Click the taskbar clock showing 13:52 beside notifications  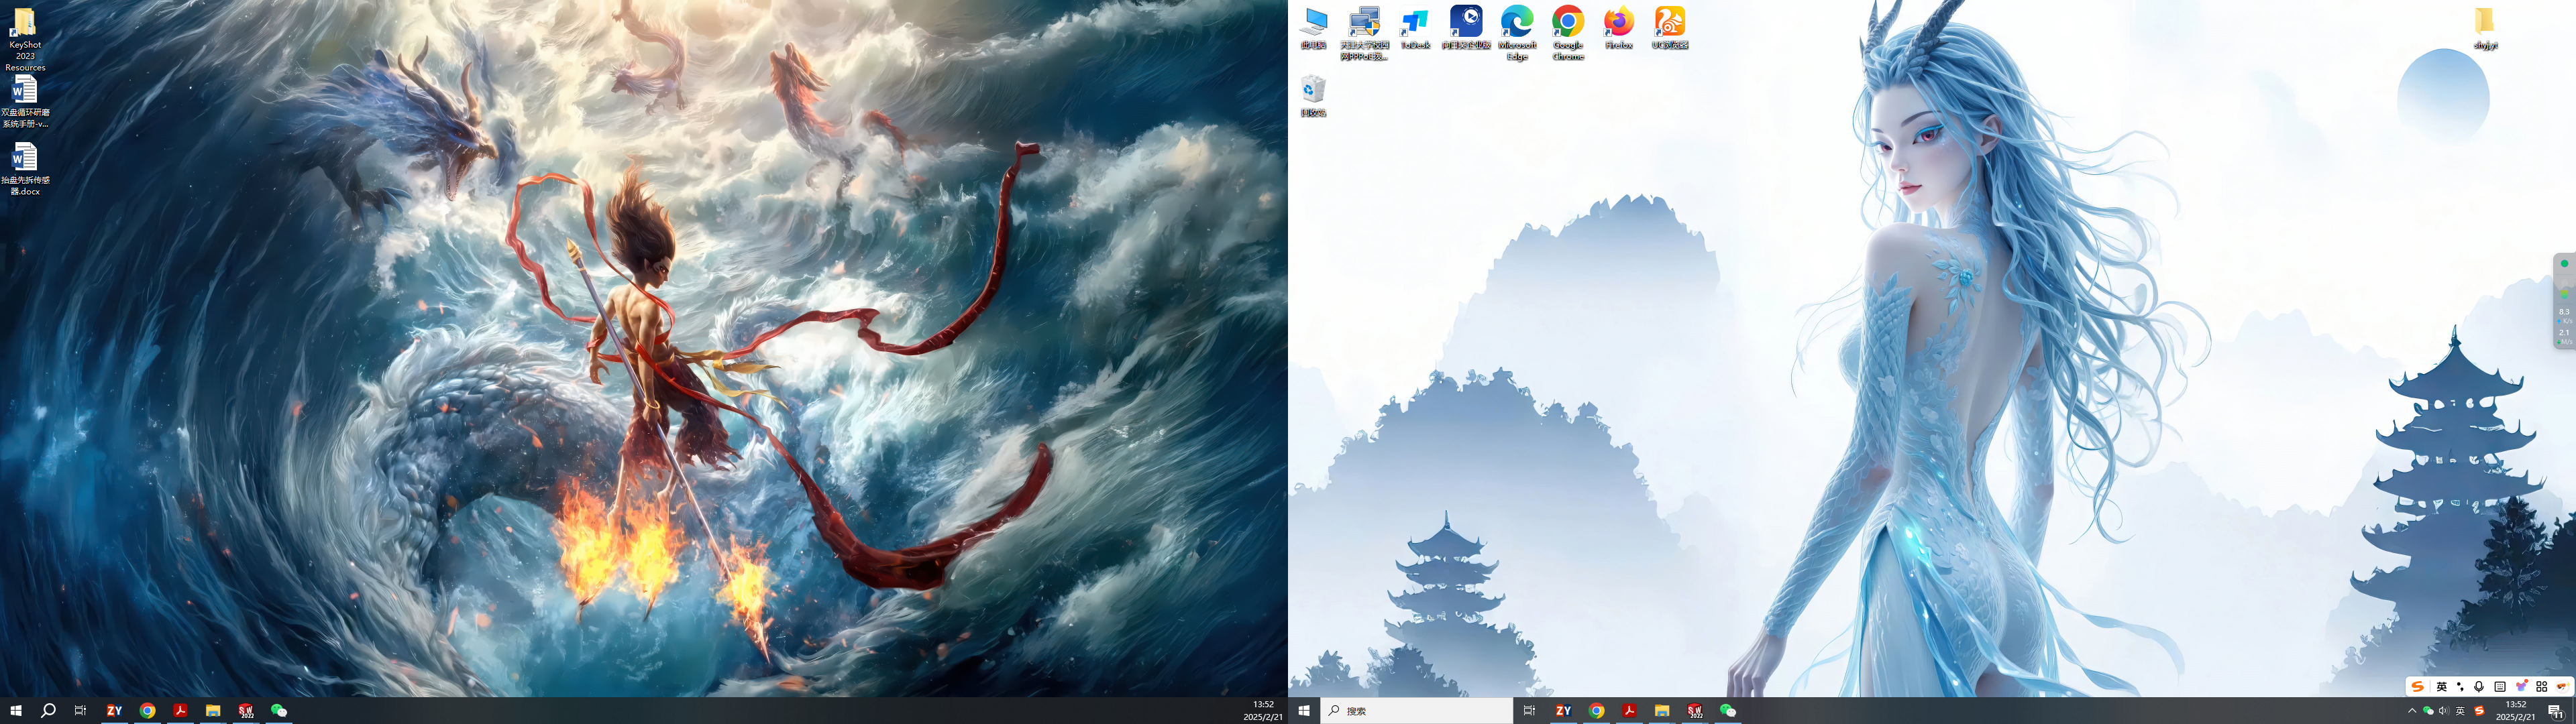pos(2516,711)
